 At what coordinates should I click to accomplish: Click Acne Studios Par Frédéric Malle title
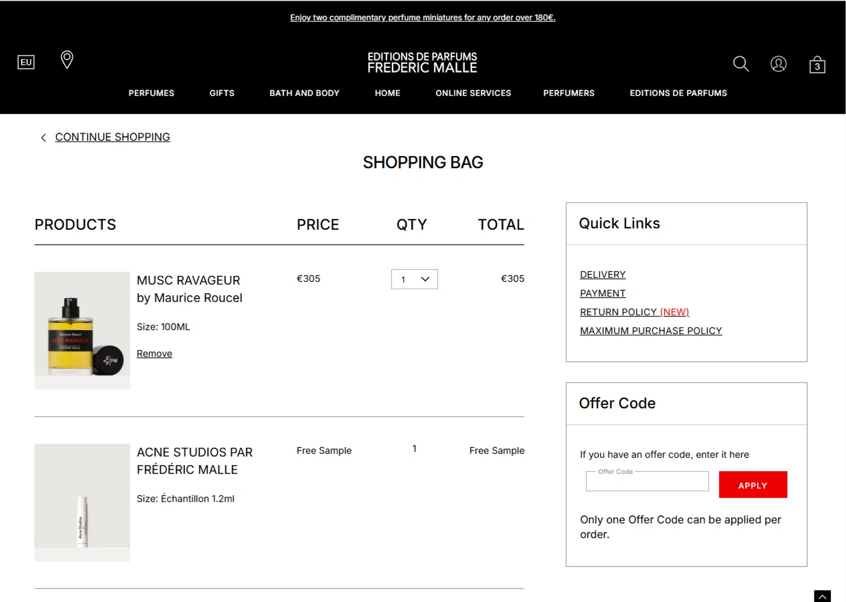click(195, 461)
